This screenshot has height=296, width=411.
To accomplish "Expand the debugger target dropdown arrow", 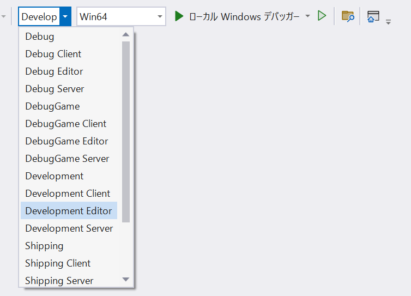I will (308, 16).
